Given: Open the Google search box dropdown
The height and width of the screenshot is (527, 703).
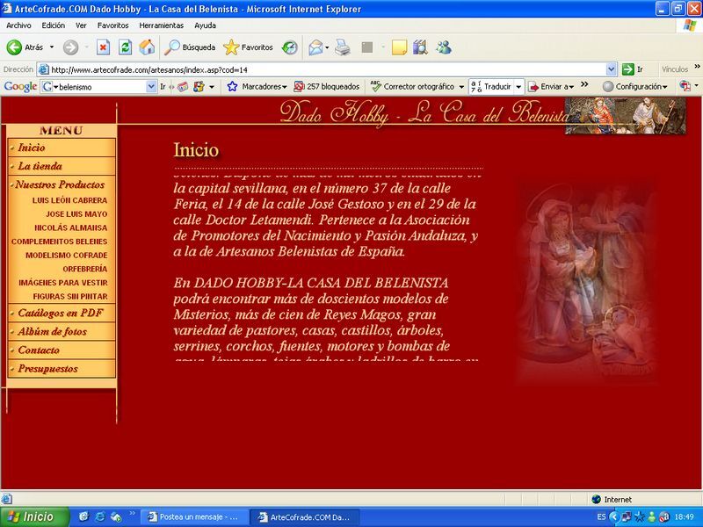Looking at the screenshot, I should 151,87.
